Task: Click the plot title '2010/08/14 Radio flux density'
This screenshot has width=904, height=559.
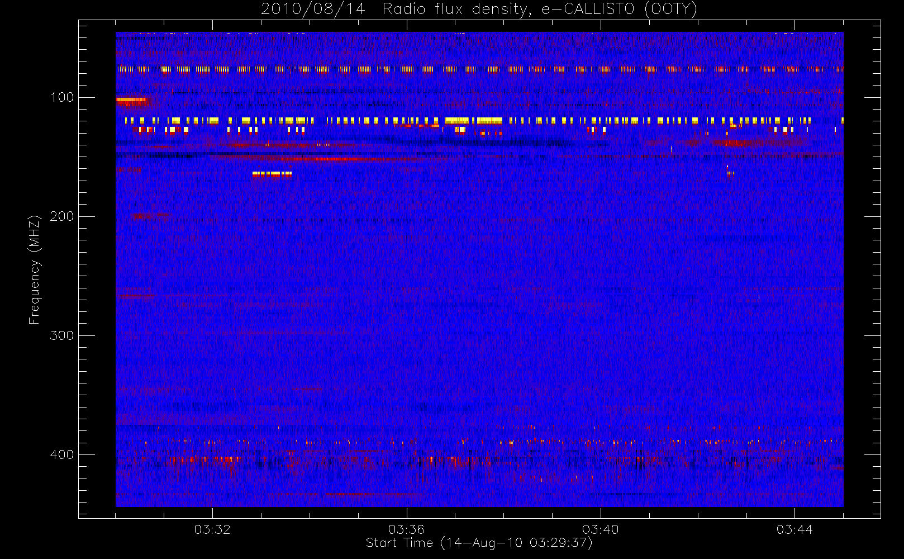Action: click(x=479, y=10)
